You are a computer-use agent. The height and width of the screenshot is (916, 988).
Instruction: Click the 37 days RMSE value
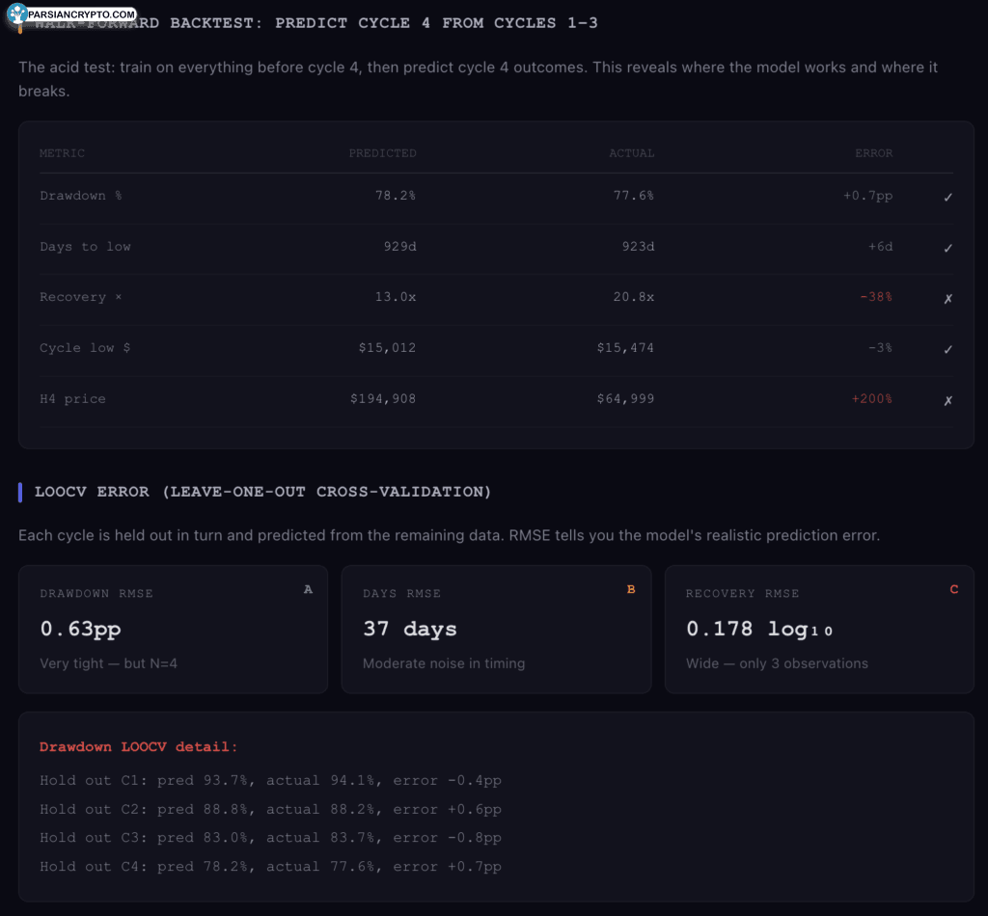click(409, 629)
